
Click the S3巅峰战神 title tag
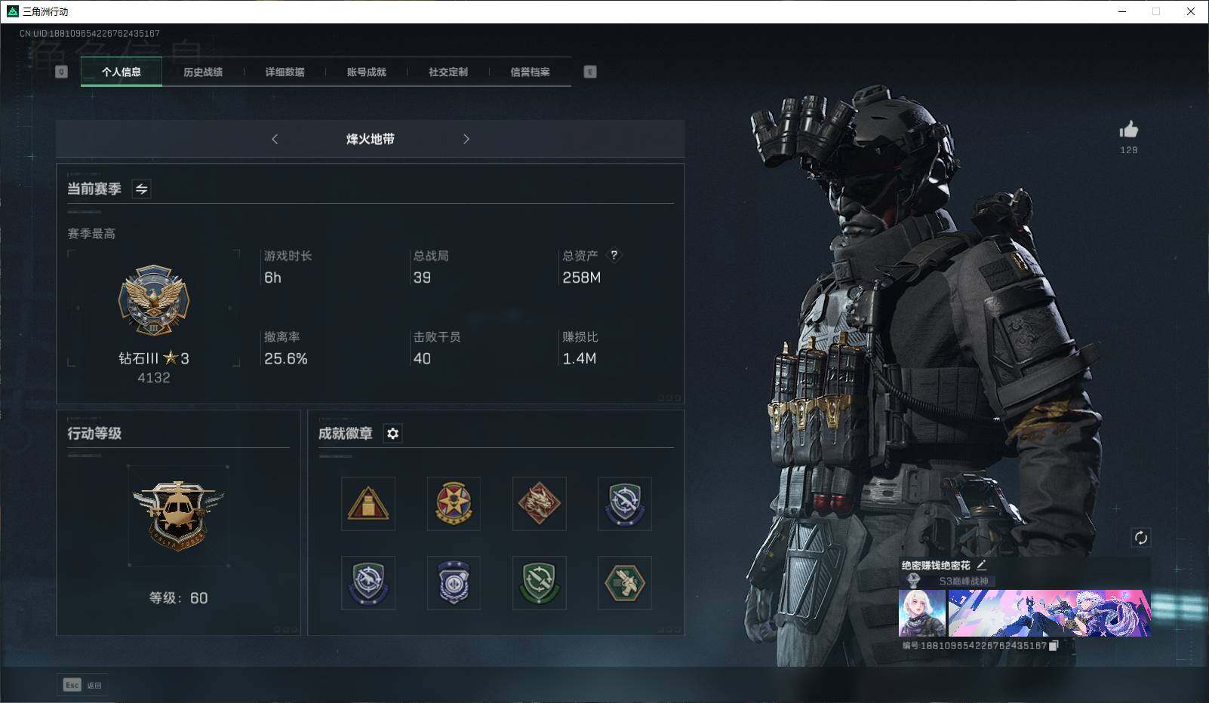click(x=963, y=581)
